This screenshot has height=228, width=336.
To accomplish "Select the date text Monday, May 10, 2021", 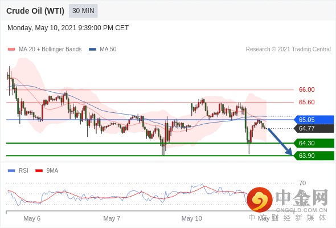I will [42, 28].
